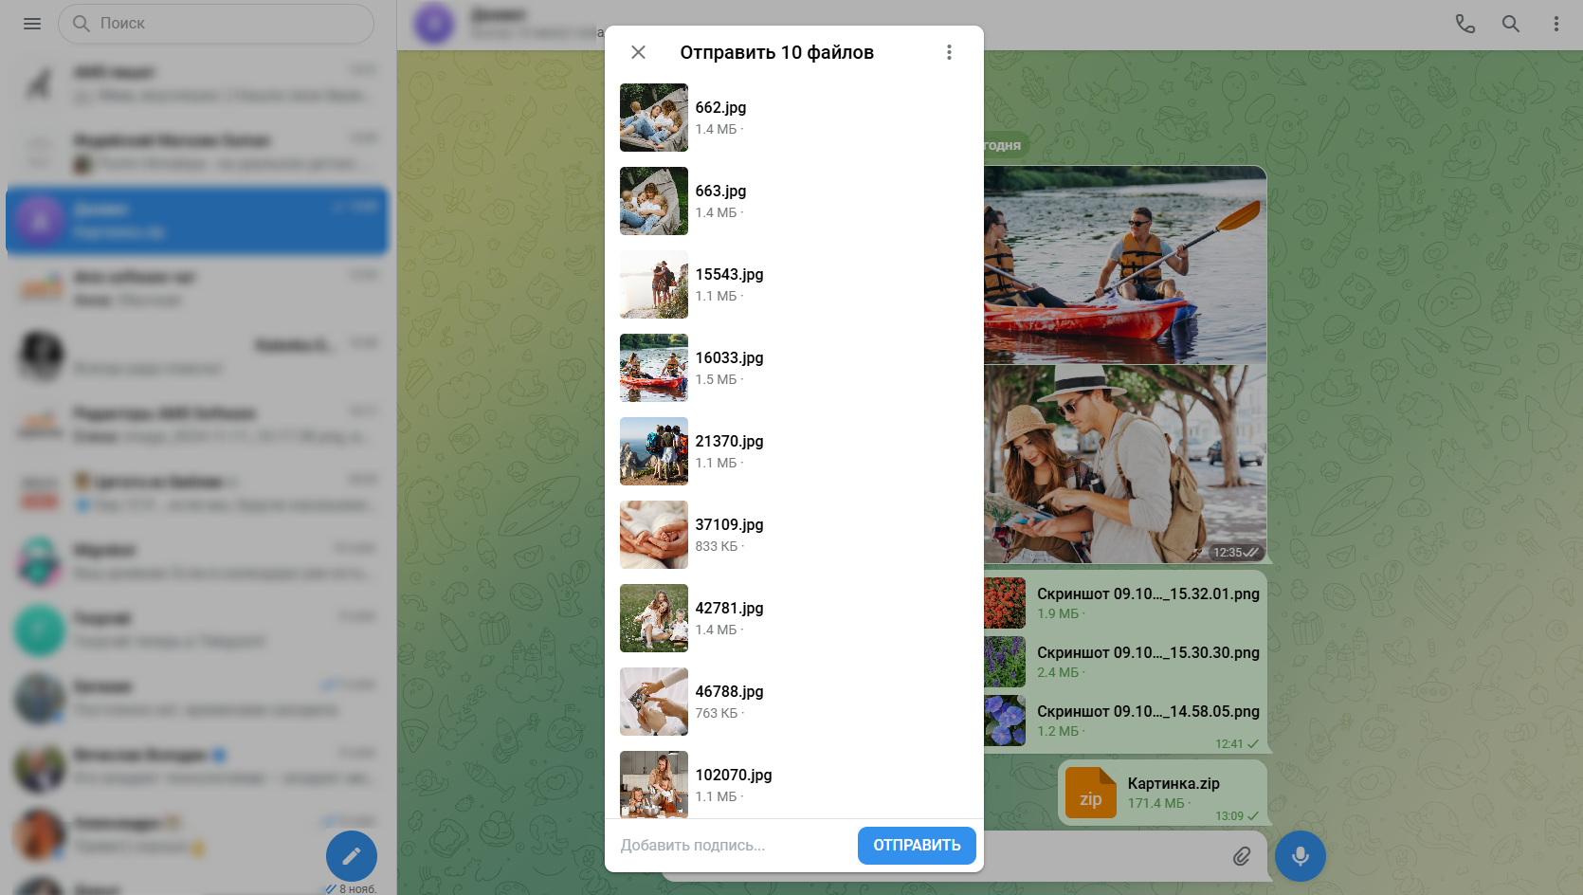Click the blue ОТПРАВИТЬ button
Screen dimensions: 1583x895
(x=916, y=845)
